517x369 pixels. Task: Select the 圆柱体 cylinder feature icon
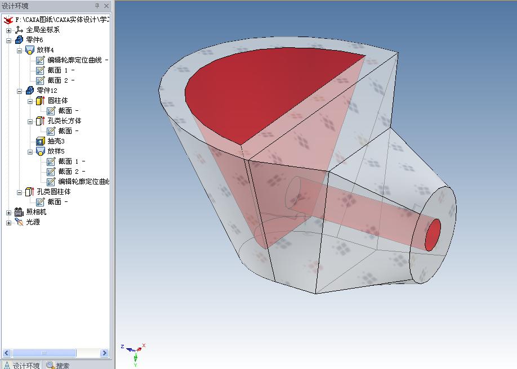(40, 101)
